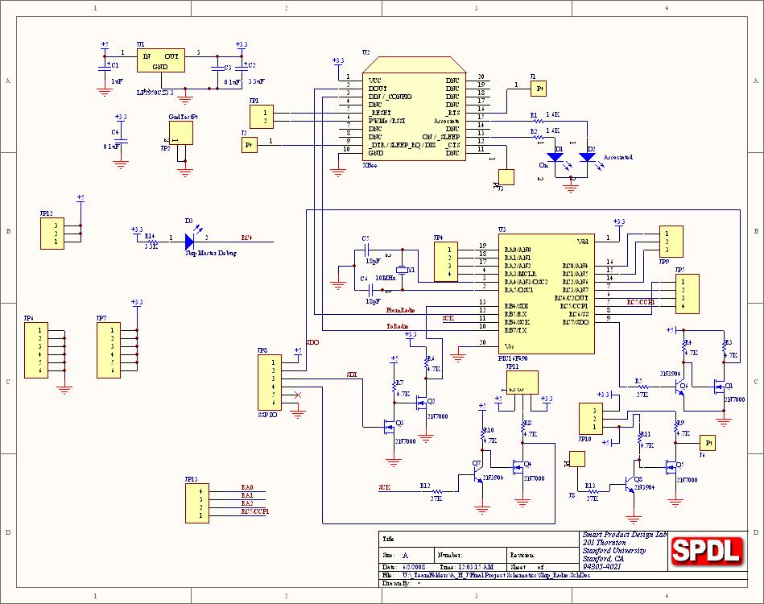The image size is (764, 604).
Task: Click the LP2950 voltage regulator U1
Action: click(160, 60)
